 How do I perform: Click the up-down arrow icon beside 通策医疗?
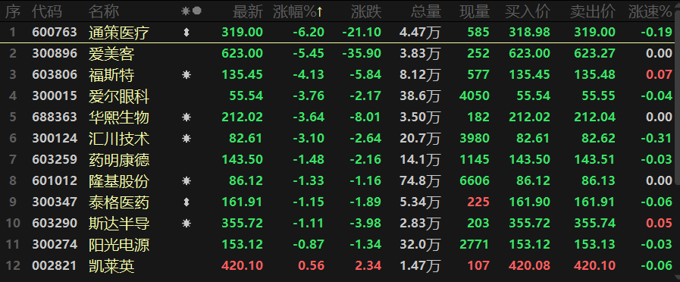pyautogui.click(x=186, y=32)
